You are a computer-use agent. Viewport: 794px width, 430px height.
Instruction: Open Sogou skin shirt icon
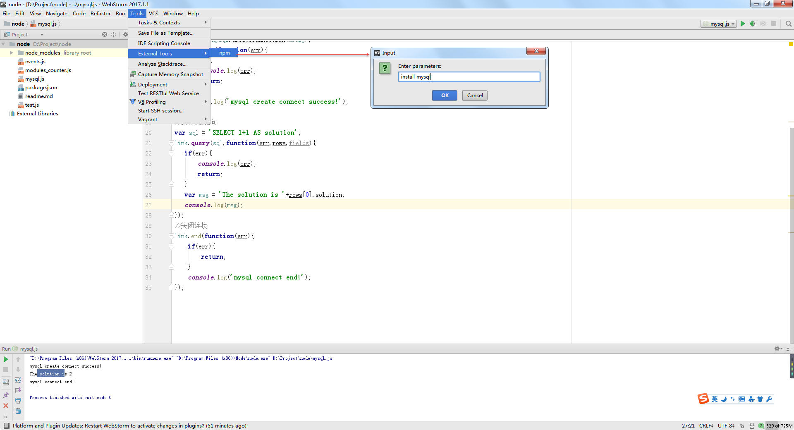(x=760, y=399)
